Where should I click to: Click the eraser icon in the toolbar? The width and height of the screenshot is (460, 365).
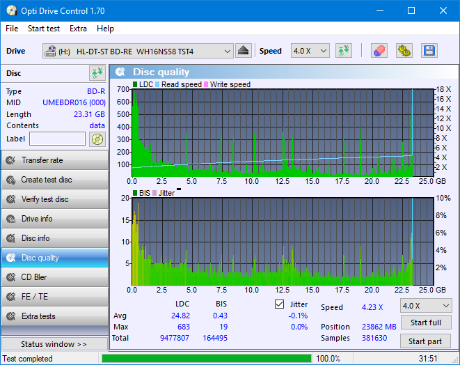coord(379,51)
